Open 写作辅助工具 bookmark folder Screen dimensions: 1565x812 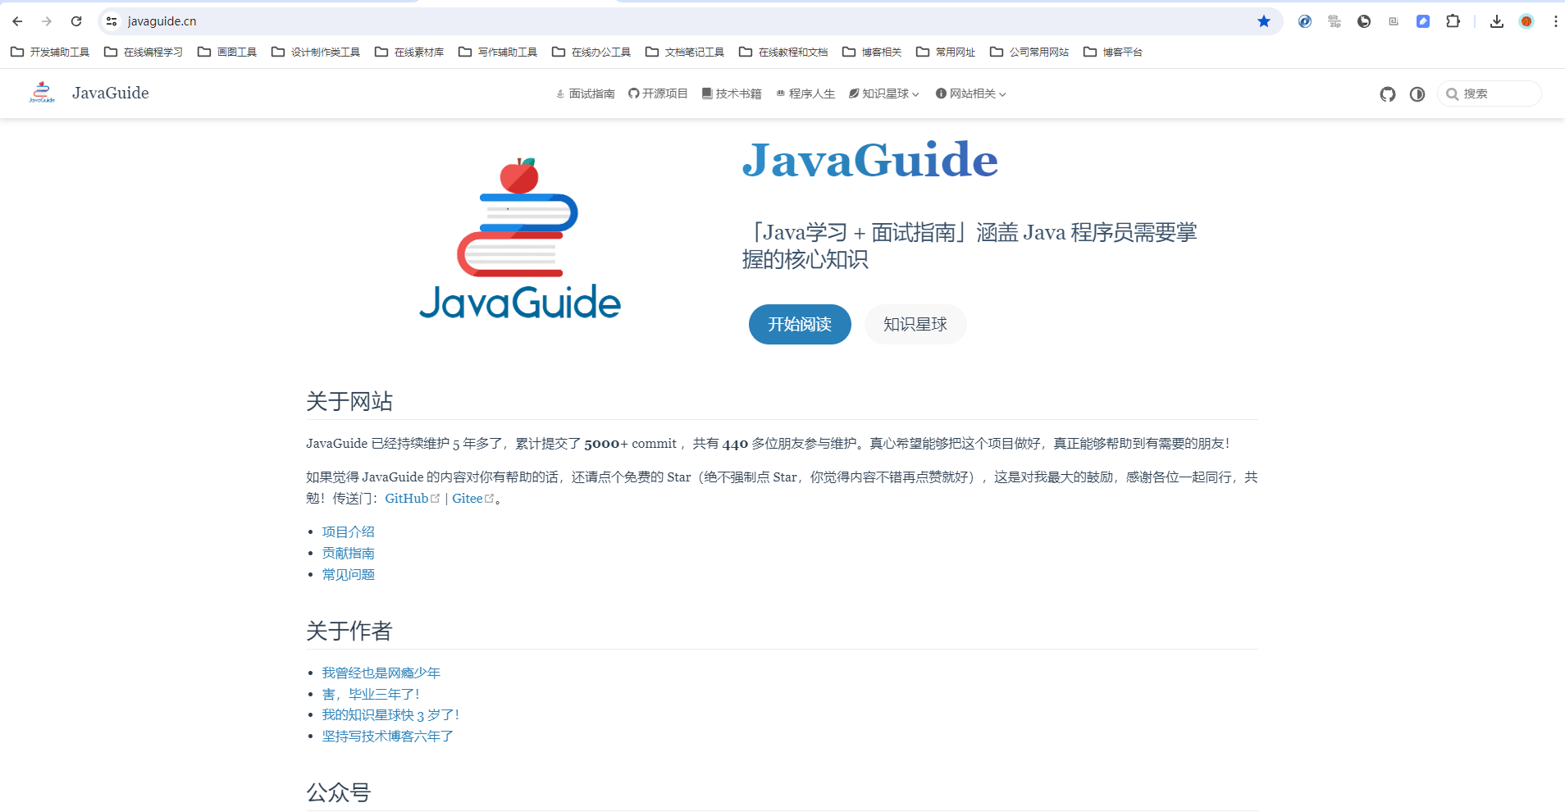pos(498,52)
